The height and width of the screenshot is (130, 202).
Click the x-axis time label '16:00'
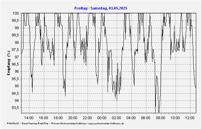pos(43,118)
